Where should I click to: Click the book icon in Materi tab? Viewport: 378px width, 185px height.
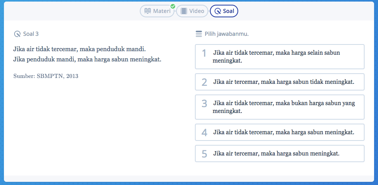[x=148, y=11]
